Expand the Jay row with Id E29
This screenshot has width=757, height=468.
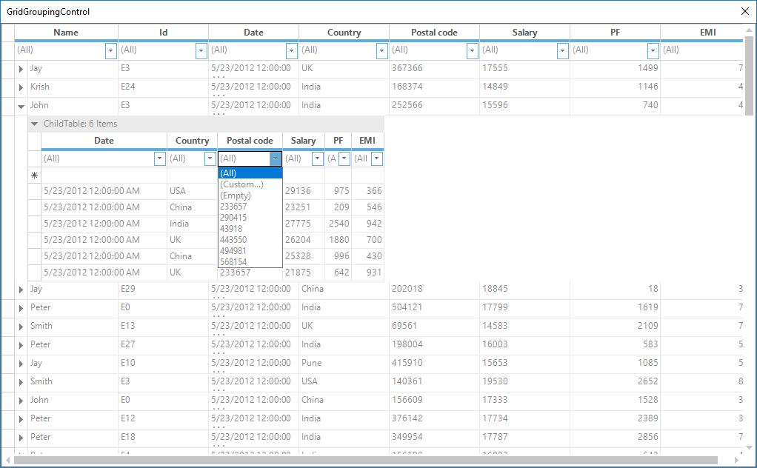(21, 290)
